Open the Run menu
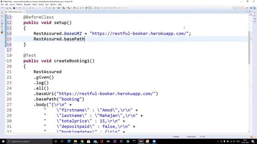 coord(47,4)
